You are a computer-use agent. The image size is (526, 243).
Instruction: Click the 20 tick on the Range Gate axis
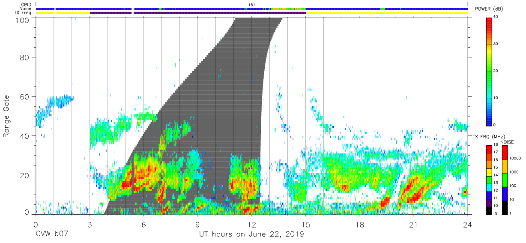pyautogui.click(x=25, y=175)
